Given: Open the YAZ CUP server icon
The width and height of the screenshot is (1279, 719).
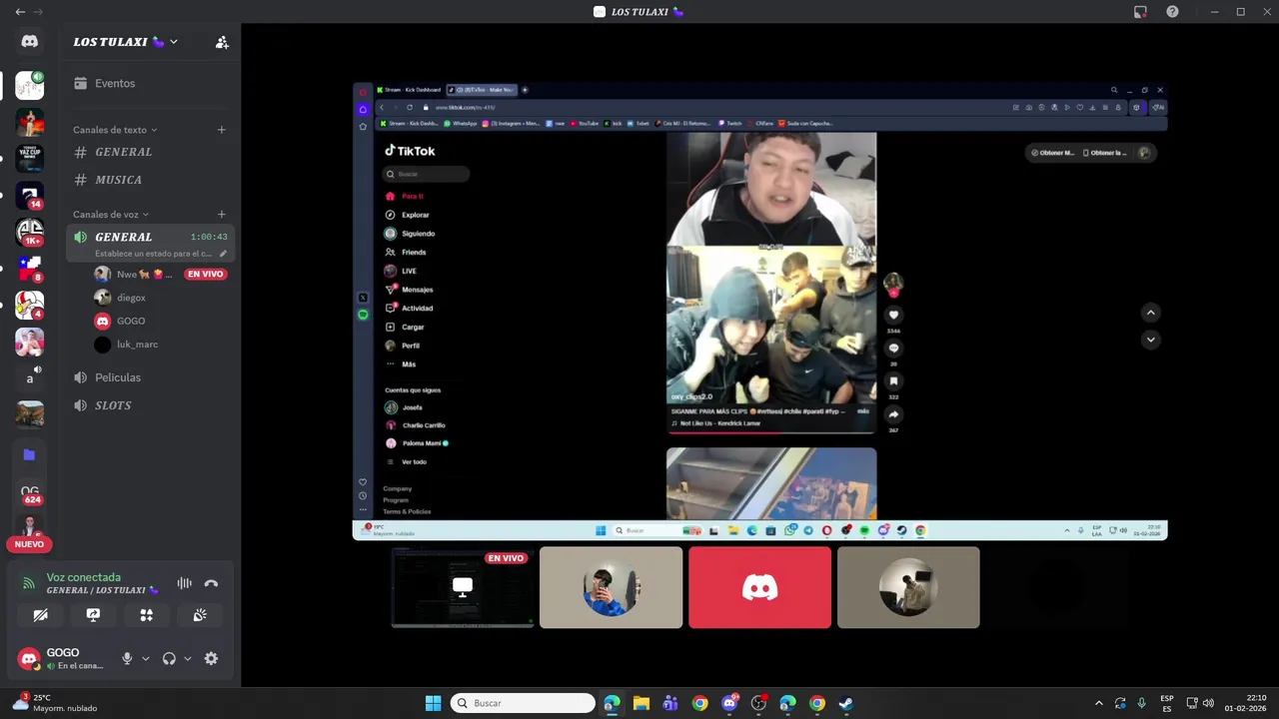Looking at the screenshot, I should click(29, 158).
